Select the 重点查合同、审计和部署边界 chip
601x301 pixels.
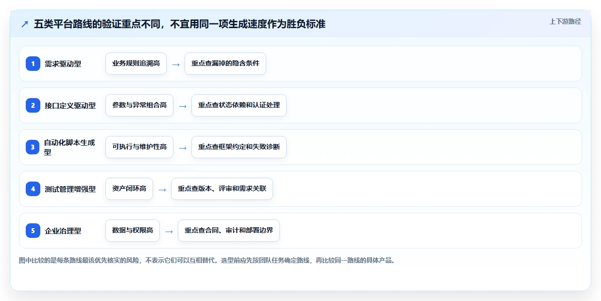click(229, 231)
